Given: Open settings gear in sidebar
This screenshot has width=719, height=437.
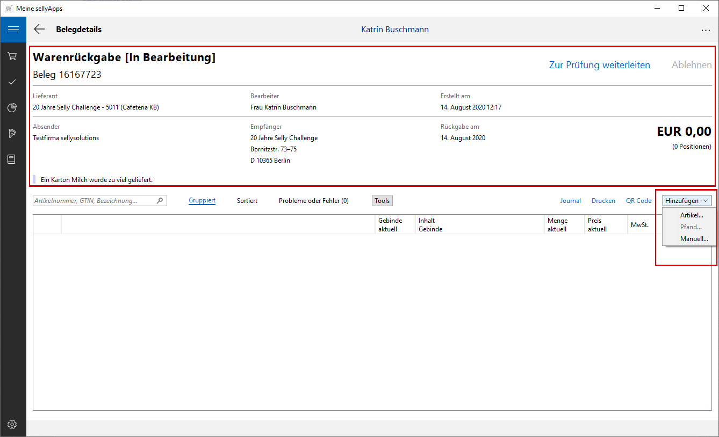Looking at the screenshot, I should coord(12,424).
